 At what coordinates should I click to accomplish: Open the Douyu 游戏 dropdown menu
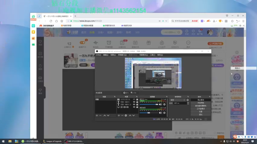(x=120, y=32)
